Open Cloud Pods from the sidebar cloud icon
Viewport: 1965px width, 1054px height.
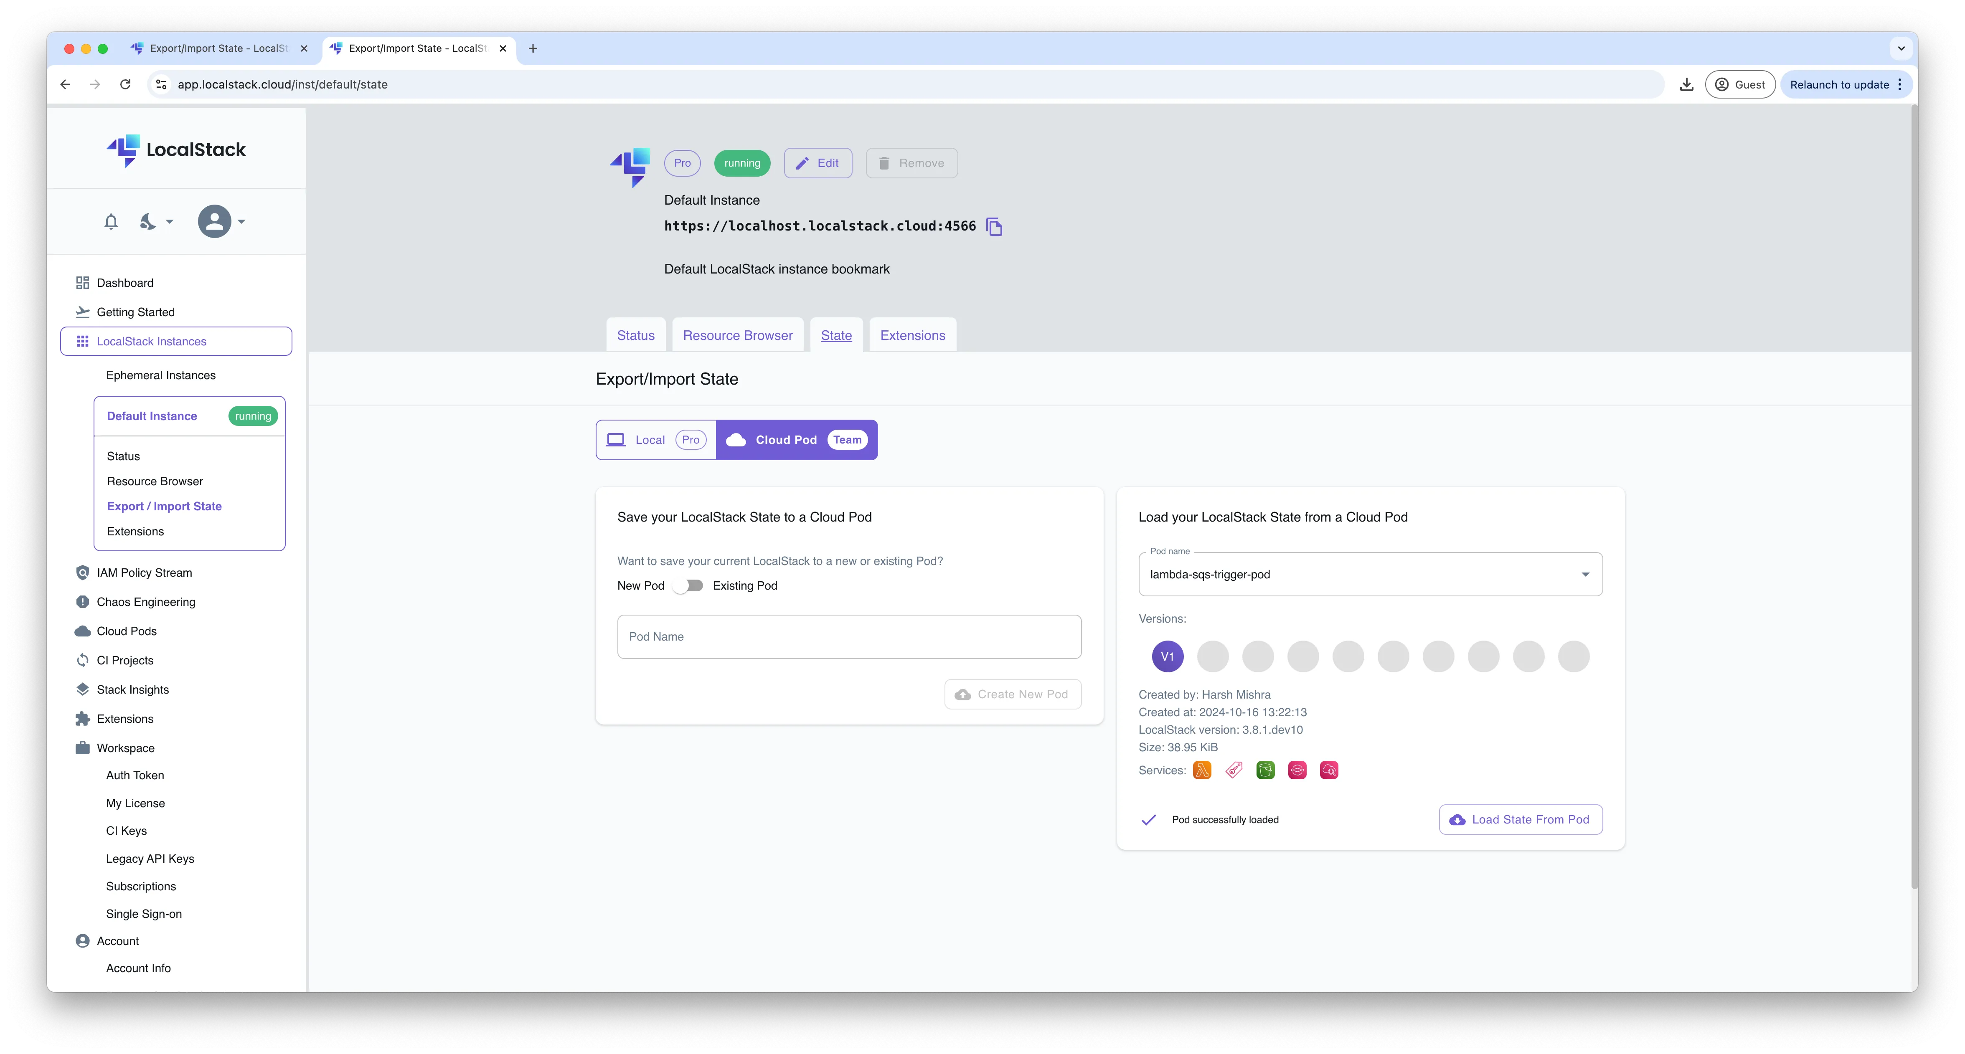(82, 631)
